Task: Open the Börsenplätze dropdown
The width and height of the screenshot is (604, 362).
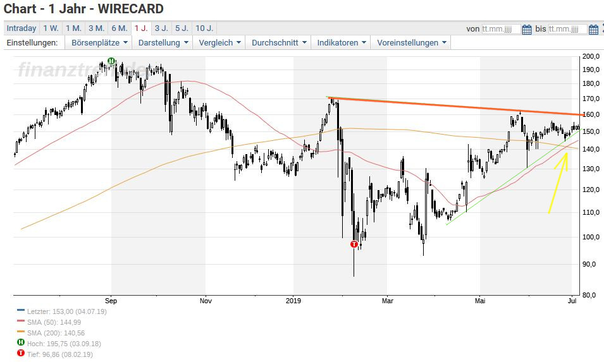Action: pos(99,43)
